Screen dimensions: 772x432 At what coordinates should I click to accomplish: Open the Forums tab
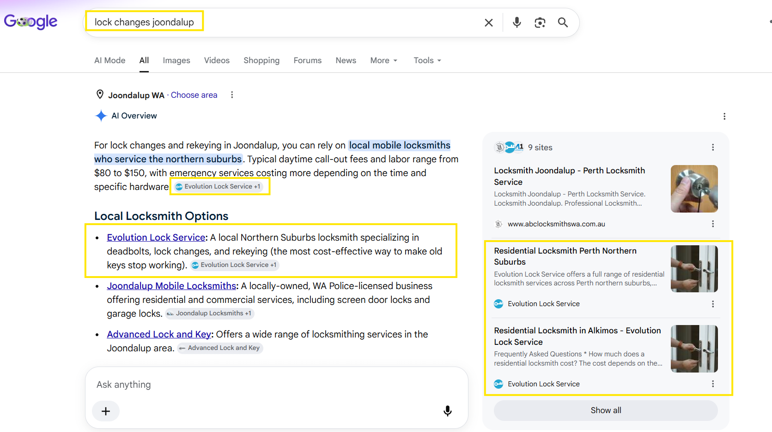pyautogui.click(x=308, y=60)
